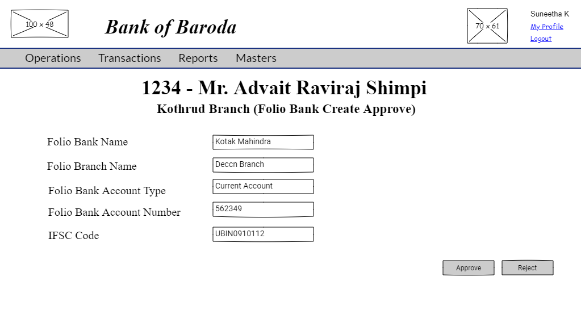Viewport: 581px width, 318px height.
Task: Click the account type text box
Action: pyautogui.click(x=263, y=186)
